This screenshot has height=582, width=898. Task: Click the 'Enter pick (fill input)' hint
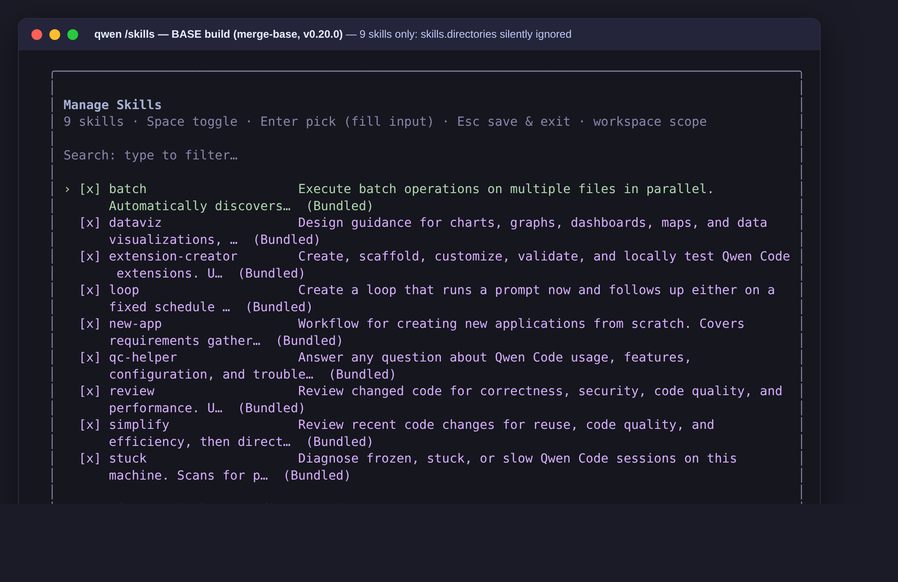[347, 122]
